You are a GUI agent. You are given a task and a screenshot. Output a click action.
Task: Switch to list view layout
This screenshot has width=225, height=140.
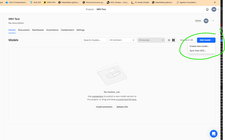click(x=169, y=40)
